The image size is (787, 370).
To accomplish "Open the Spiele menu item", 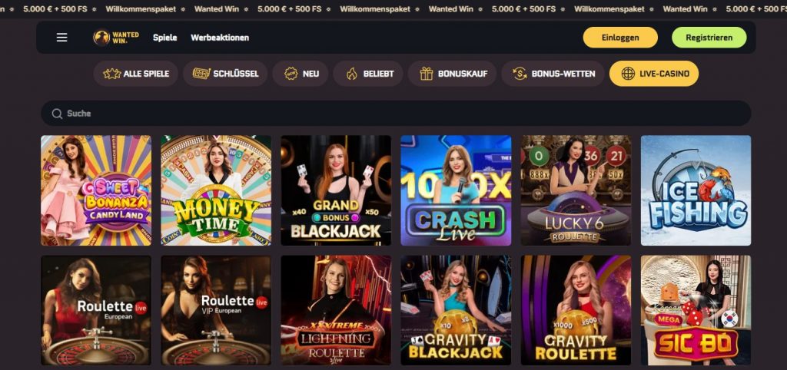I will click(x=165, y=38).
